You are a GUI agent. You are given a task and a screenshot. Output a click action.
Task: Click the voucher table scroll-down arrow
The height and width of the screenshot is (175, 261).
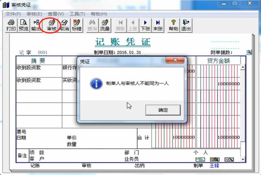[243, 159]
